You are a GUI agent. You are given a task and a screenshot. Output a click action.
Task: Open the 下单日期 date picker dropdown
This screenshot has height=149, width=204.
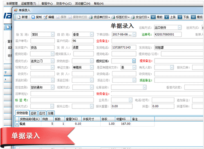[x=134, y=34]
